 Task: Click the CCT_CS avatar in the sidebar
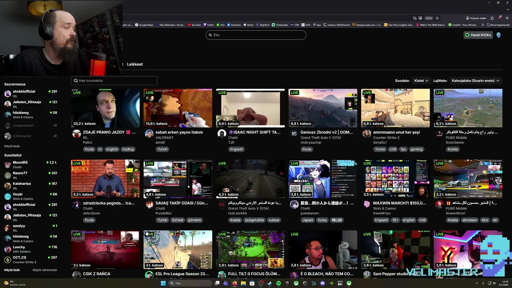tap(8, 260)
